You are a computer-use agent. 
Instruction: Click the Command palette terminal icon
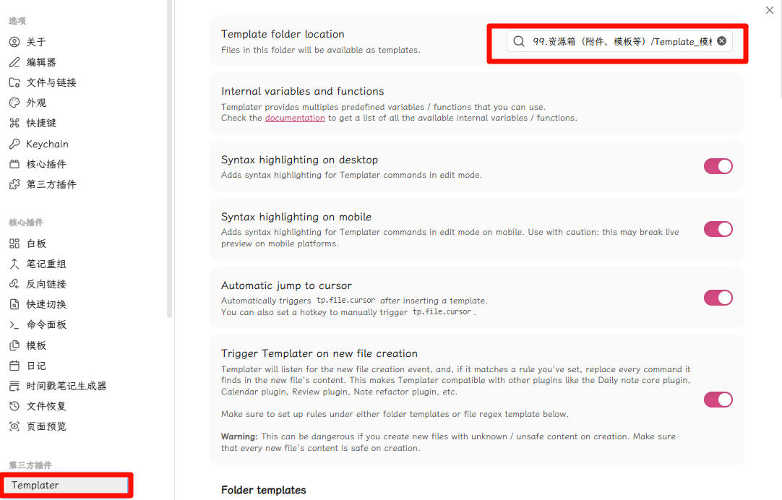point(14,324)
